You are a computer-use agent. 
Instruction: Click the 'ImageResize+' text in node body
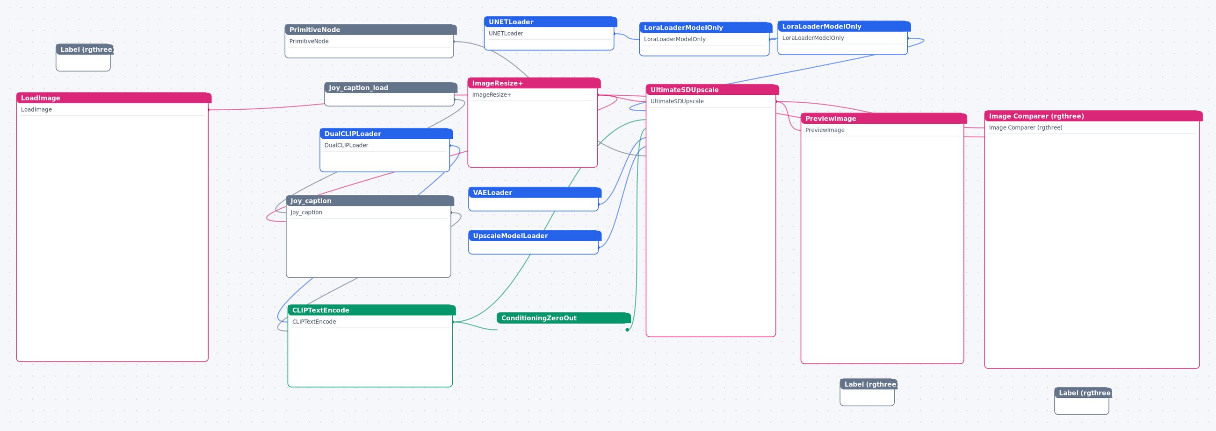click(x=492, y=95)
